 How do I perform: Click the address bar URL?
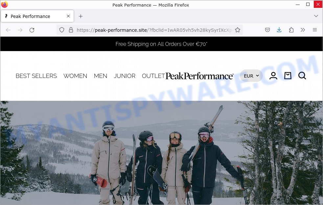pyautogui.click(x=154, y=30)
